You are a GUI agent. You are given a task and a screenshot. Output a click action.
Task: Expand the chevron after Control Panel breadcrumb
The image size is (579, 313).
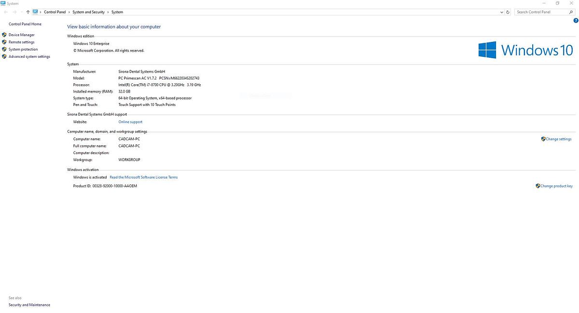pyautogui.click(x=69, y=12)
